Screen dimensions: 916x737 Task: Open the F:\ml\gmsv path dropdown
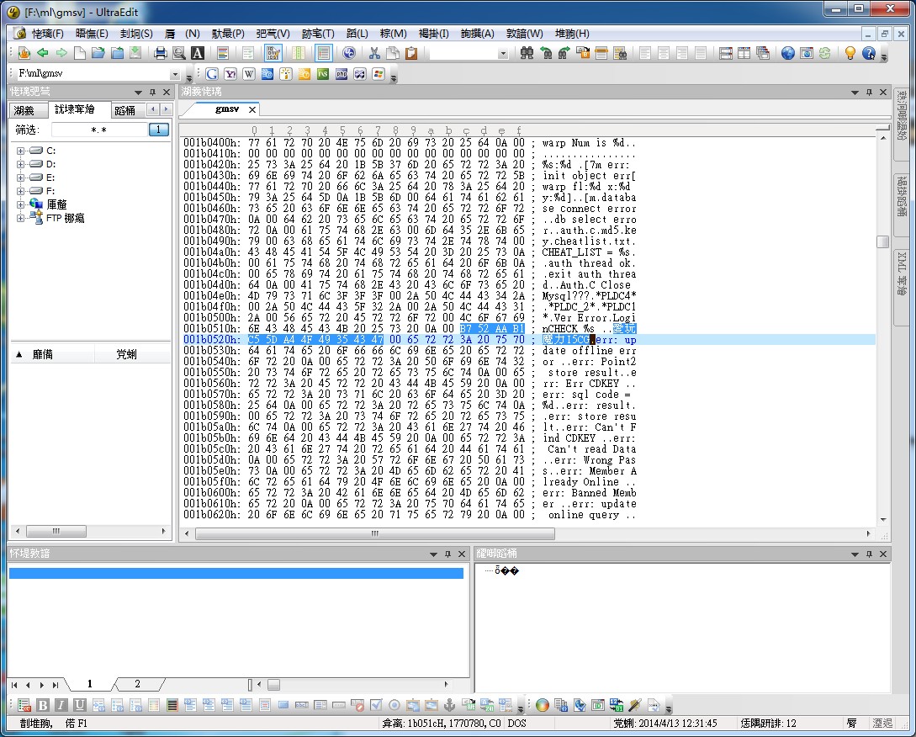[x=175, y=74]
